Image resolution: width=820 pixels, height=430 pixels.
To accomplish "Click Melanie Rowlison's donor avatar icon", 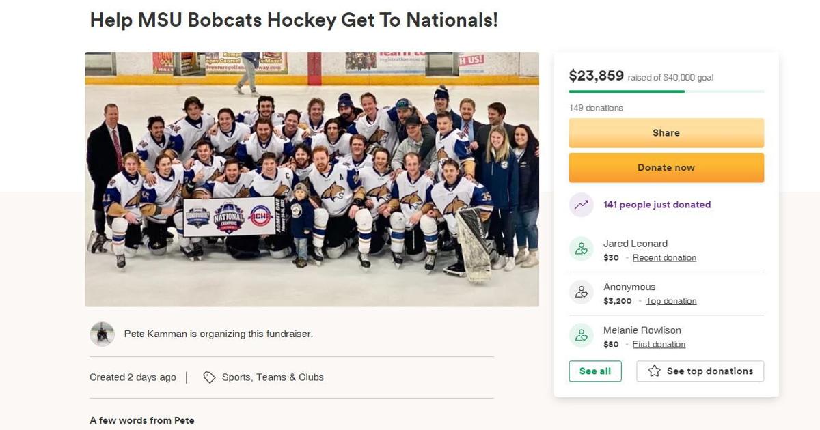I will (x=581, y=336).
